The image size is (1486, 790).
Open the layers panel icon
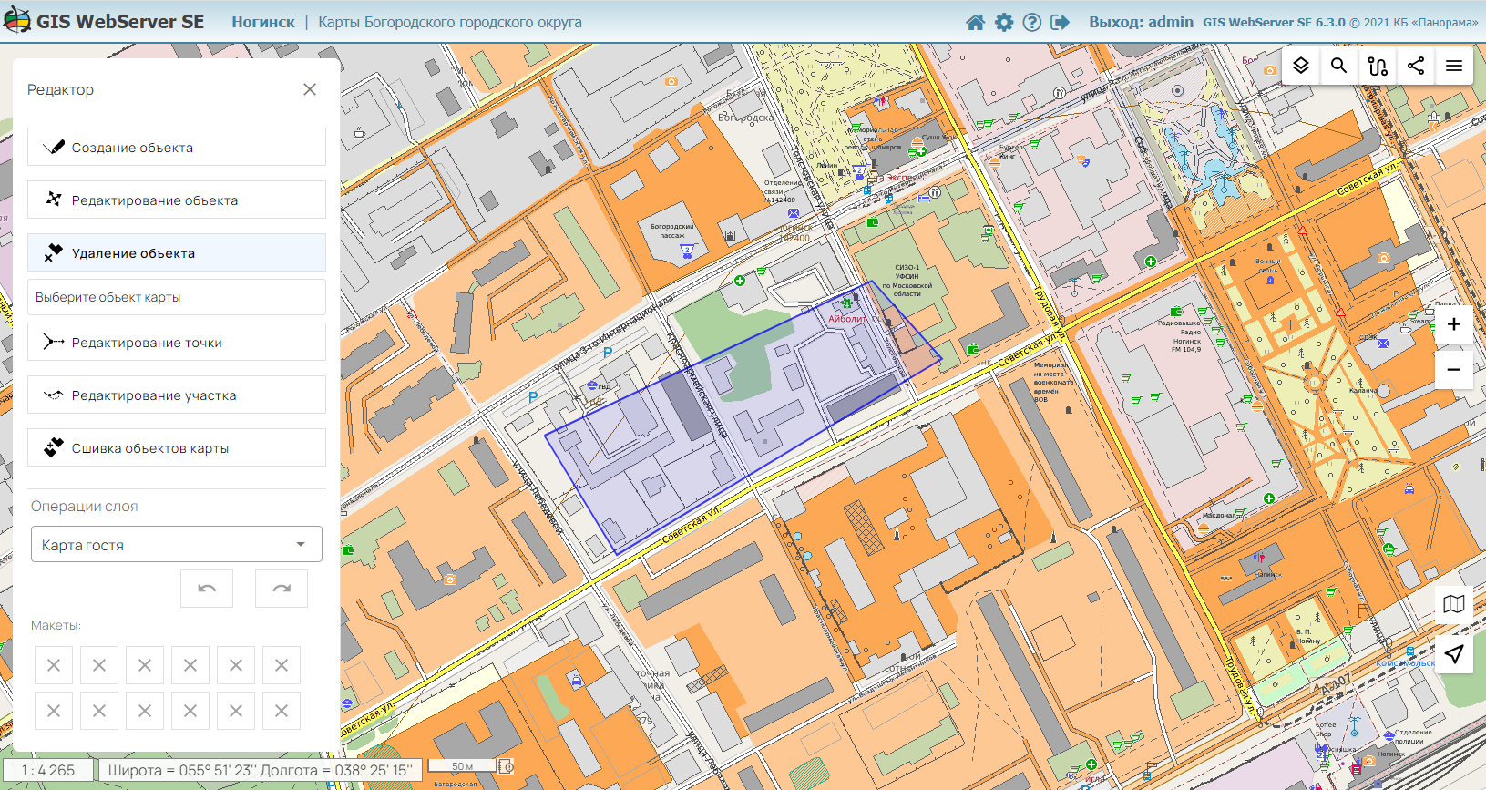coord(1301,66)
